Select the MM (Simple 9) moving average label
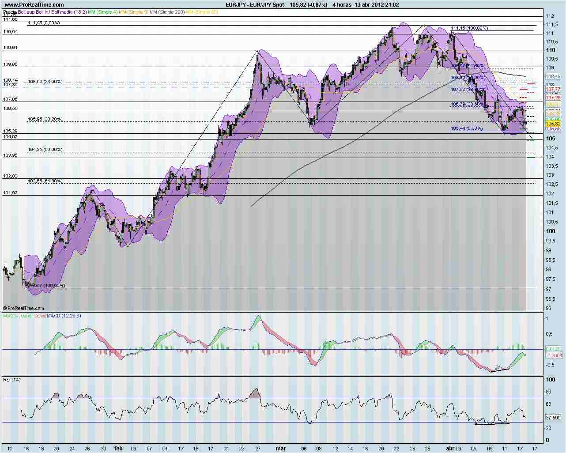 [134, 12]
